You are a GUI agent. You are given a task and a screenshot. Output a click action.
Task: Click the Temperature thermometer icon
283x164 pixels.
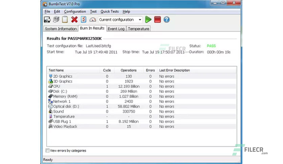(50, 117)
